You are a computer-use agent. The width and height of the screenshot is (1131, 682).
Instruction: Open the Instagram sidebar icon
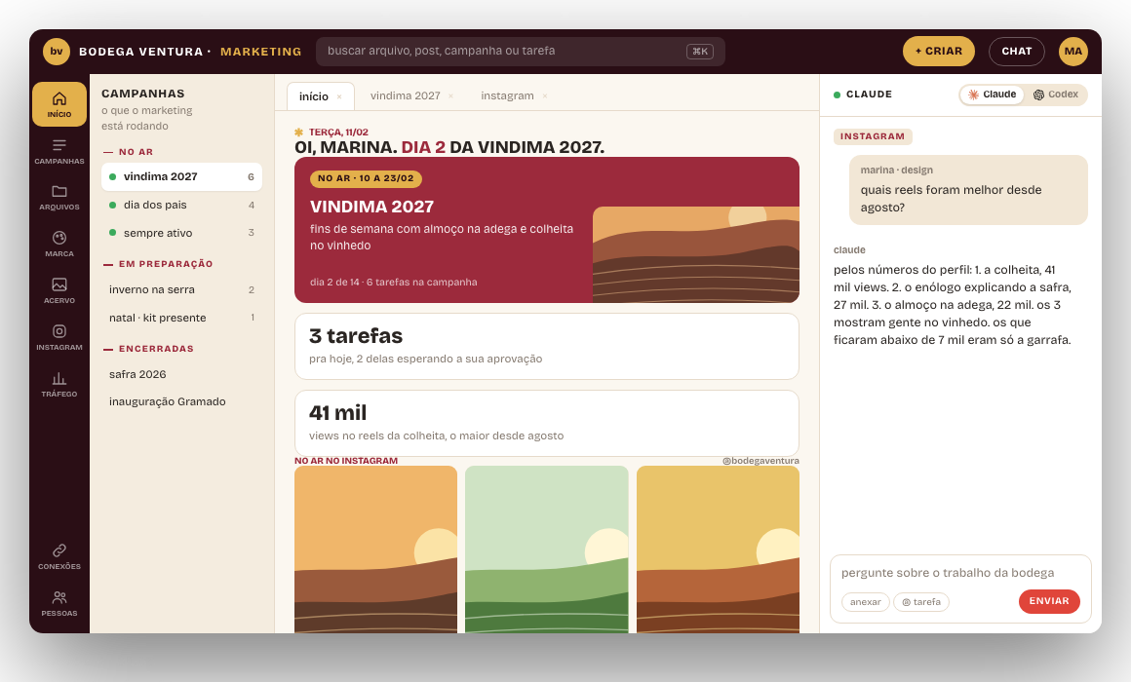click(x=59, y=337)
